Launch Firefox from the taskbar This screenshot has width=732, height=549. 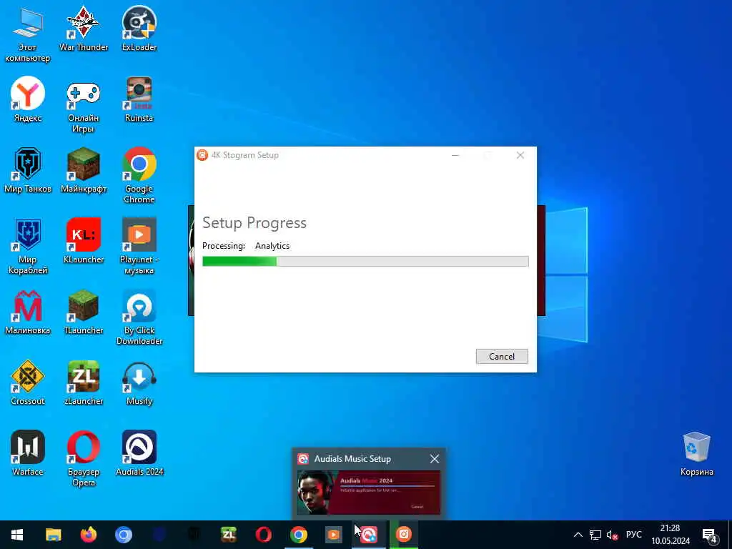(x=88, y=535)
